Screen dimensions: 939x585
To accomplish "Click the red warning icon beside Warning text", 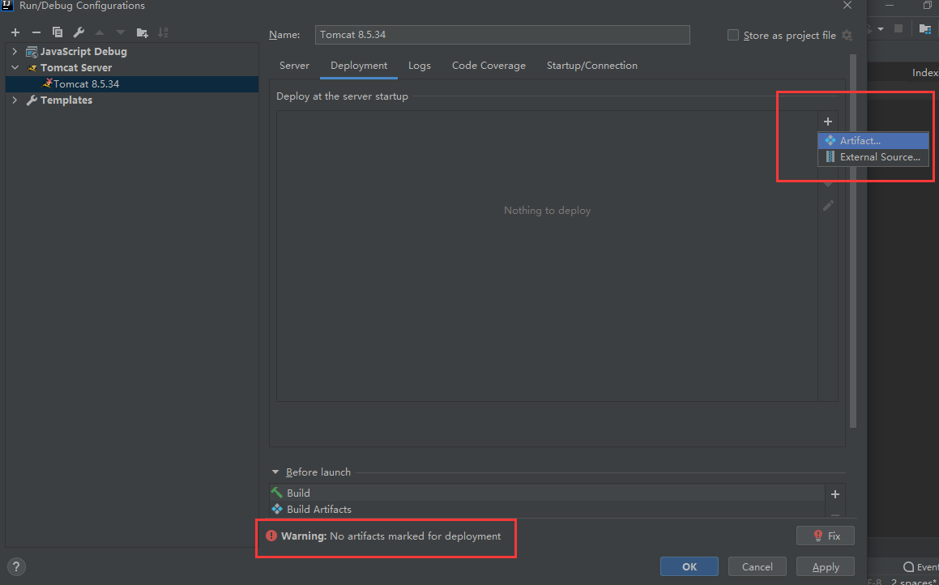I will (x=271, y=536).
